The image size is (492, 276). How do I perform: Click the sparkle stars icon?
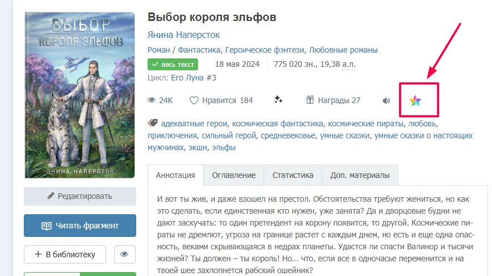point(278,100)
